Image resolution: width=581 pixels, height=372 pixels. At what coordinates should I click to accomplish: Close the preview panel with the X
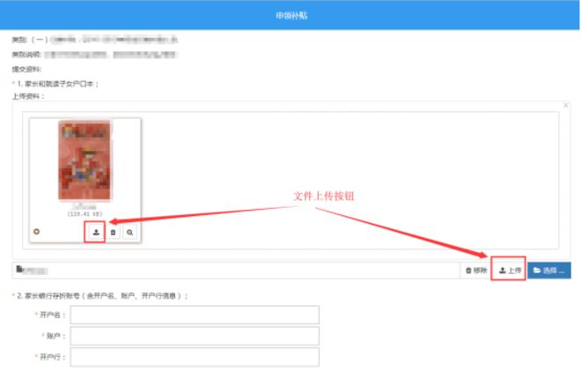pos(566,106)
